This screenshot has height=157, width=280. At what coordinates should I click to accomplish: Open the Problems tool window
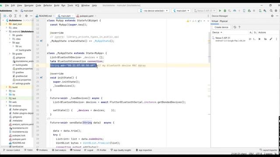tap(42, 150)
